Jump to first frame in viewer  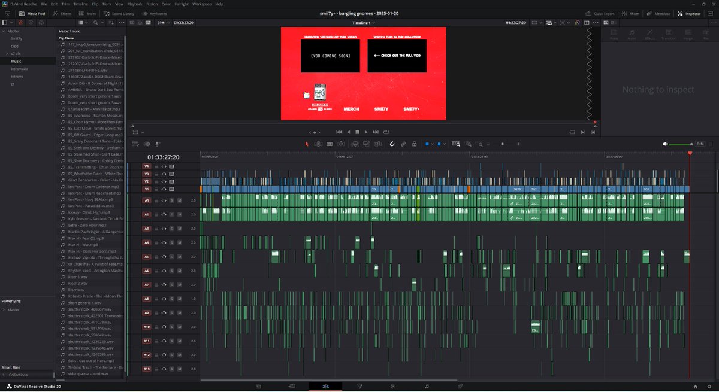339,132
